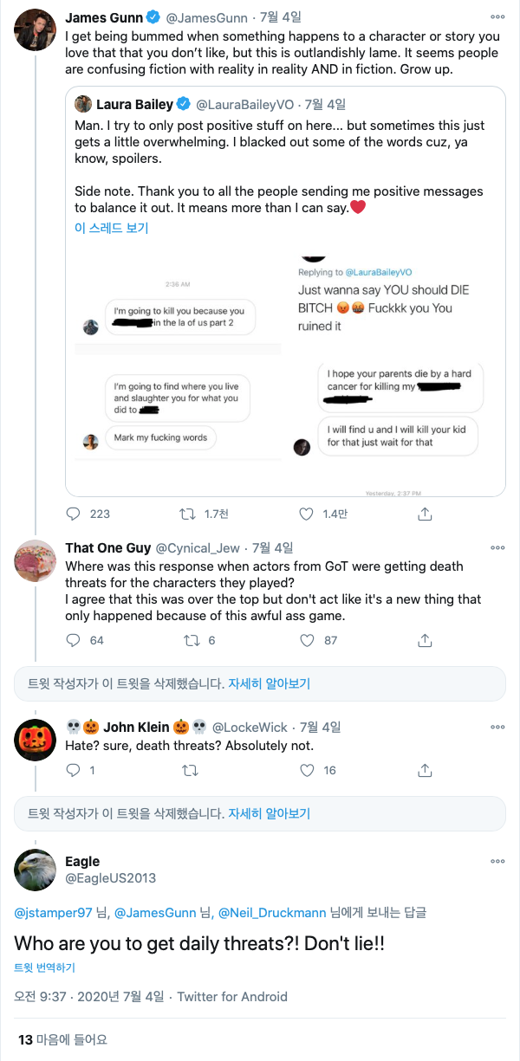Open the quoted thread link under Laura Bailey's tweet
The image size is (520, 1061).
(112, 228)
